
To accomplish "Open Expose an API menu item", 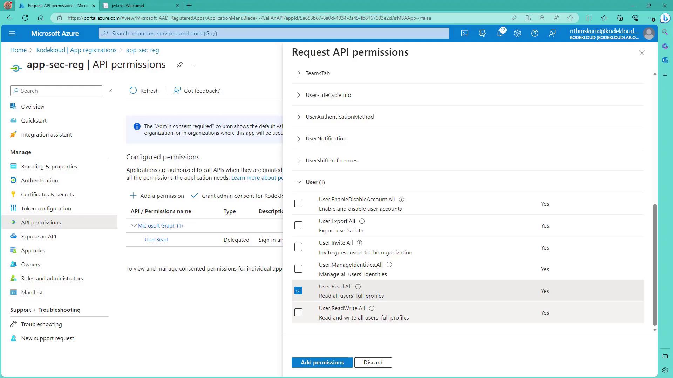I will click(39, 237).
